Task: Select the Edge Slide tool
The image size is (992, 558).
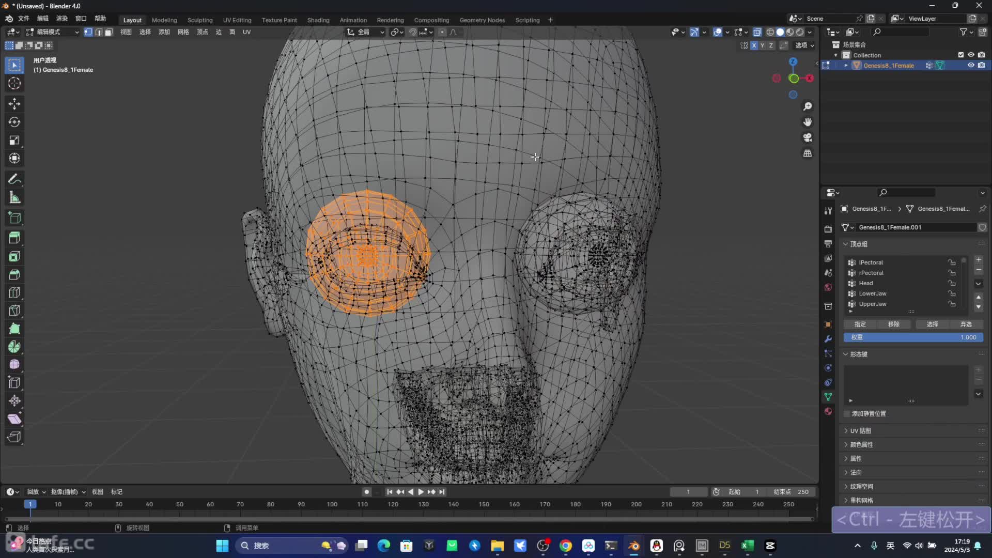Action: click(14, 383)
